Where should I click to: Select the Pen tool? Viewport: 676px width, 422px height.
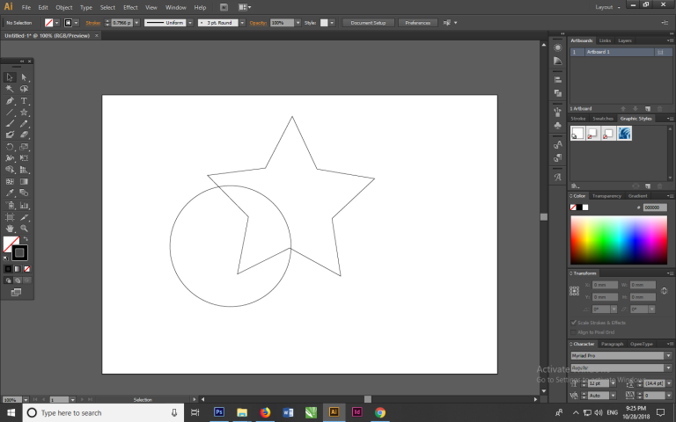coord(10,101)
